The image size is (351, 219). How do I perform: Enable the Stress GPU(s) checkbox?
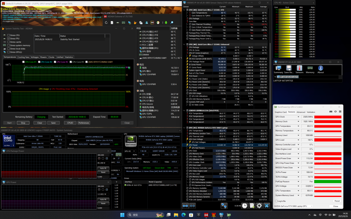8,52
